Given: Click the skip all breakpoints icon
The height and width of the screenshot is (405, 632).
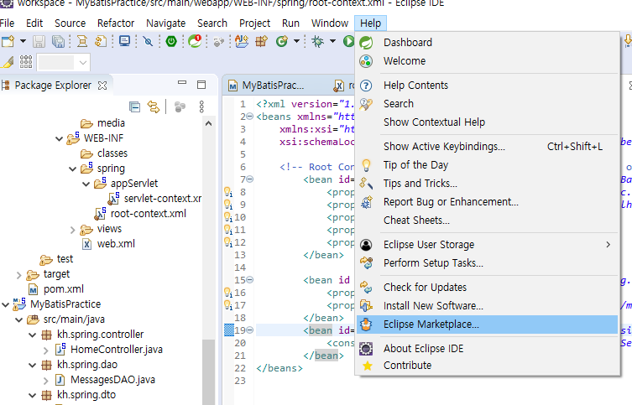Looking at the screenshot, I should coord(148,41).
